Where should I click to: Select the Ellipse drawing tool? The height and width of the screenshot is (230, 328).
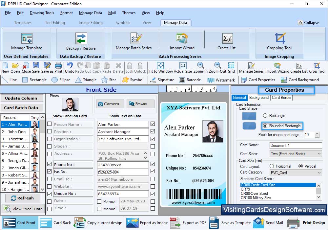click(x=61, y=80)
